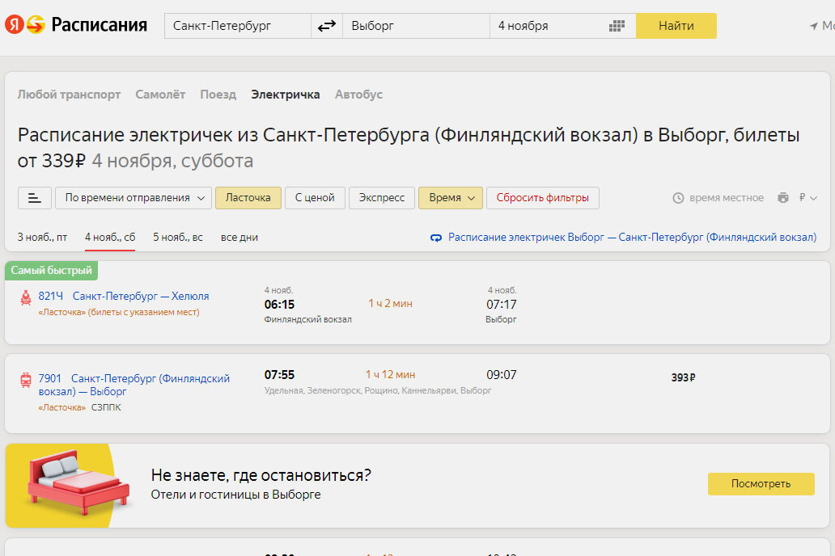Click the Посмотреть hotels button

761,483
